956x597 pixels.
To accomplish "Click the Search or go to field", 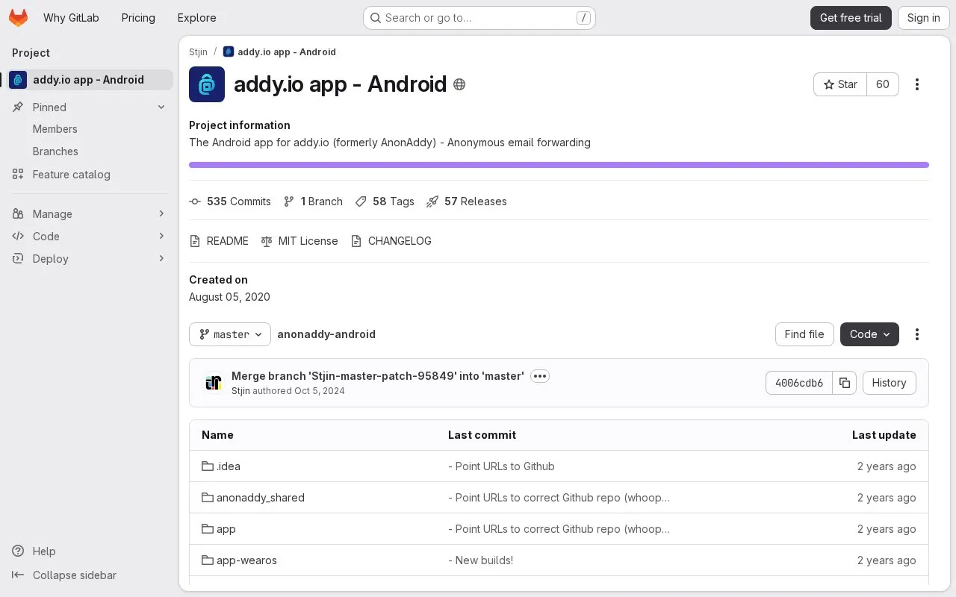I will click(x=479, y=18).
